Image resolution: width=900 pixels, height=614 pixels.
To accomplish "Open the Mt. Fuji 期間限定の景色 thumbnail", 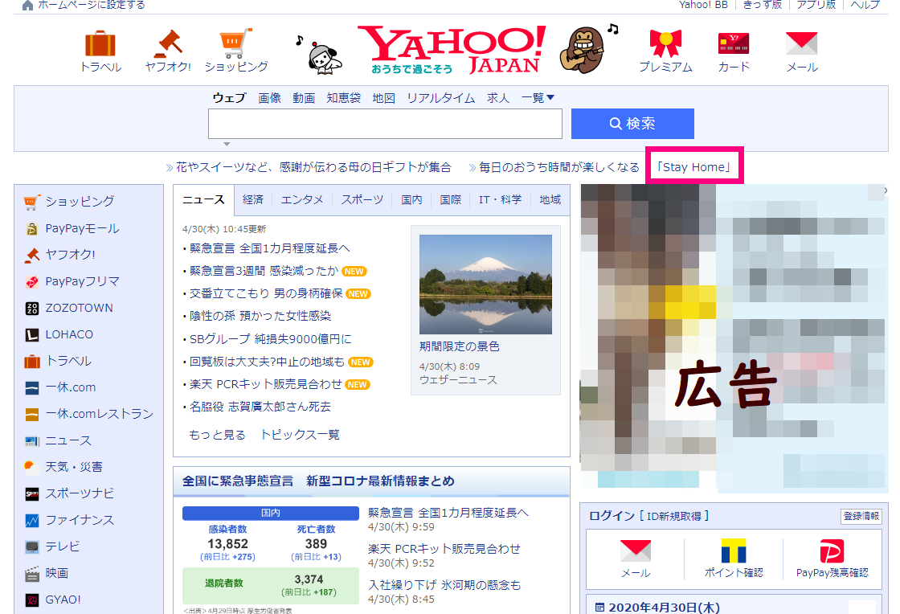I will pos(485,284).
